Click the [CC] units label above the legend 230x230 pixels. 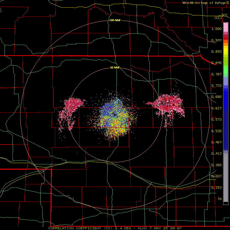tap(218, 18)
